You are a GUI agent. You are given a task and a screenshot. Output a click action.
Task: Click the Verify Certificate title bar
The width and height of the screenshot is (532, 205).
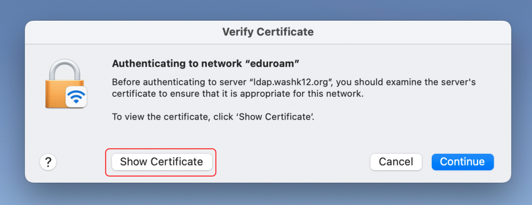pos(268,32)
